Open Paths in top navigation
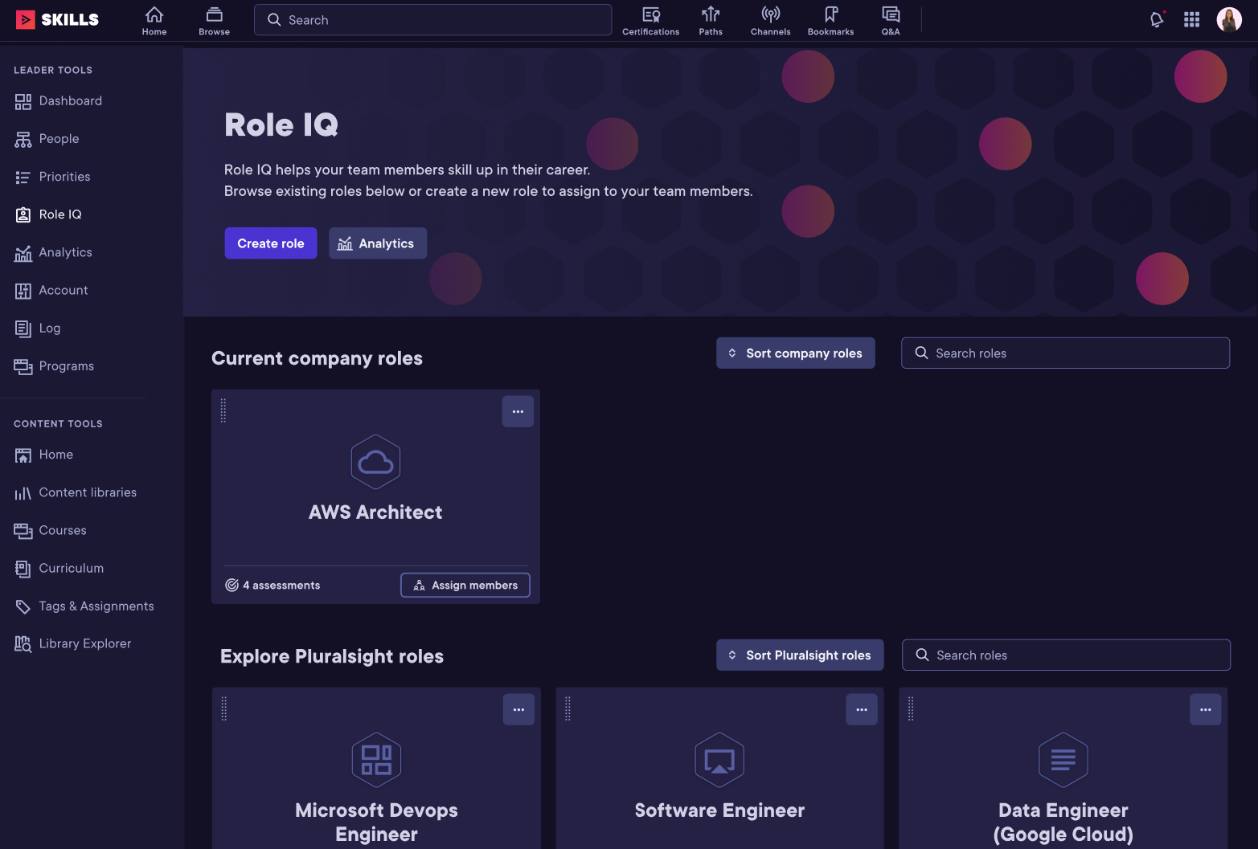The width and height of the screenshot is (1258, 849). click(711, 21)
